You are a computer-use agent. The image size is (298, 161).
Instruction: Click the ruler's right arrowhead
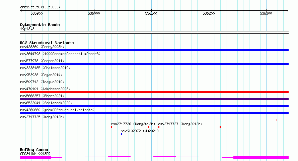click(288, 11)
